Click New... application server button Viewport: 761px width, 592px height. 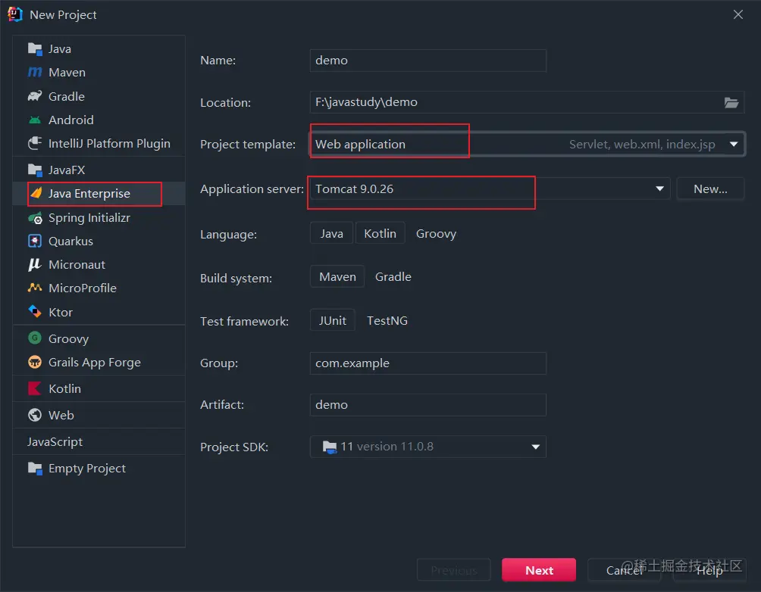point(710,189)
